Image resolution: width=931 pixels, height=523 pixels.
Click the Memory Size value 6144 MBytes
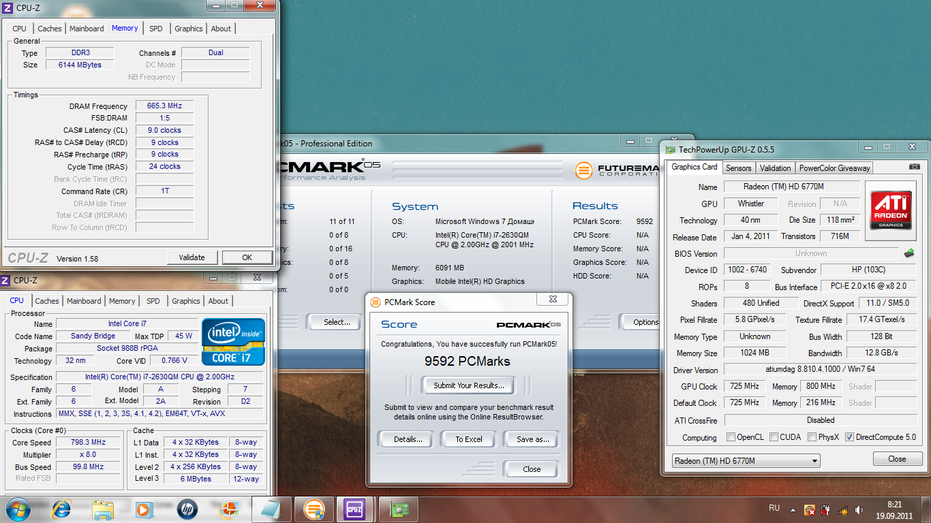point(80,65)
